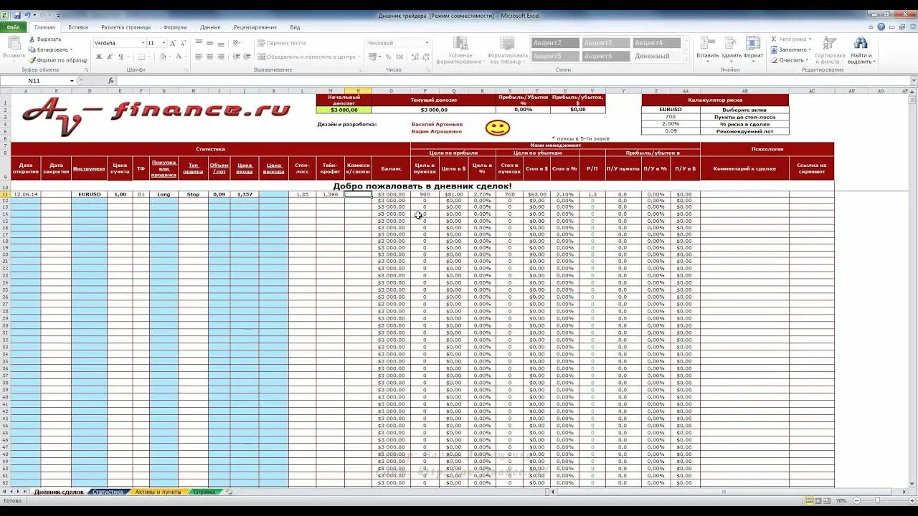Click the Undo arrow icon
Screen dimensions: 918x516
click(27, 15)
